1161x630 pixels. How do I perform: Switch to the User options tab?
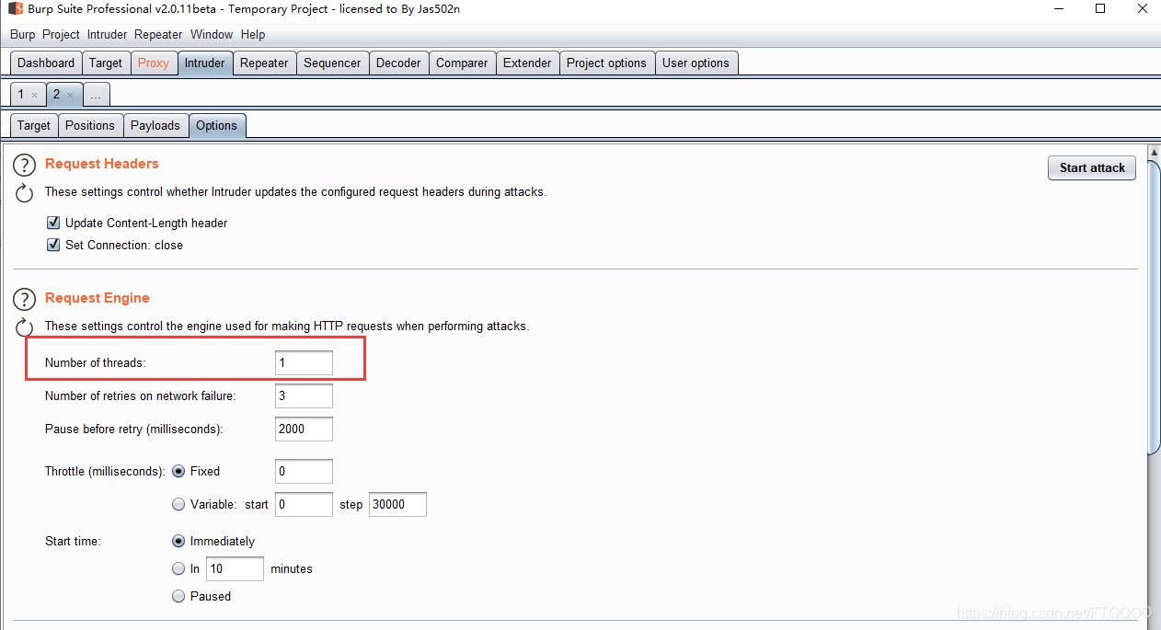(695, 63)
